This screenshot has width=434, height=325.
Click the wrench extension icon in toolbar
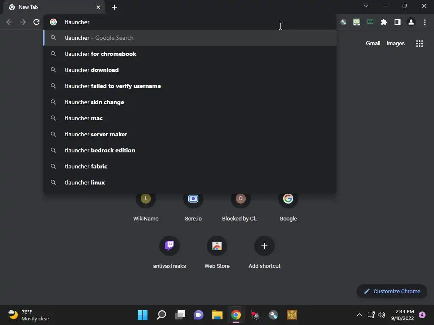tap(343, 22)
